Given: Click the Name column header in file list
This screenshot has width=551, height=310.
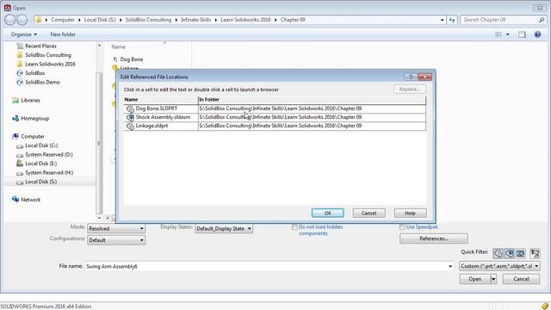Looking at the screenshot, I should tap(119, 46).
